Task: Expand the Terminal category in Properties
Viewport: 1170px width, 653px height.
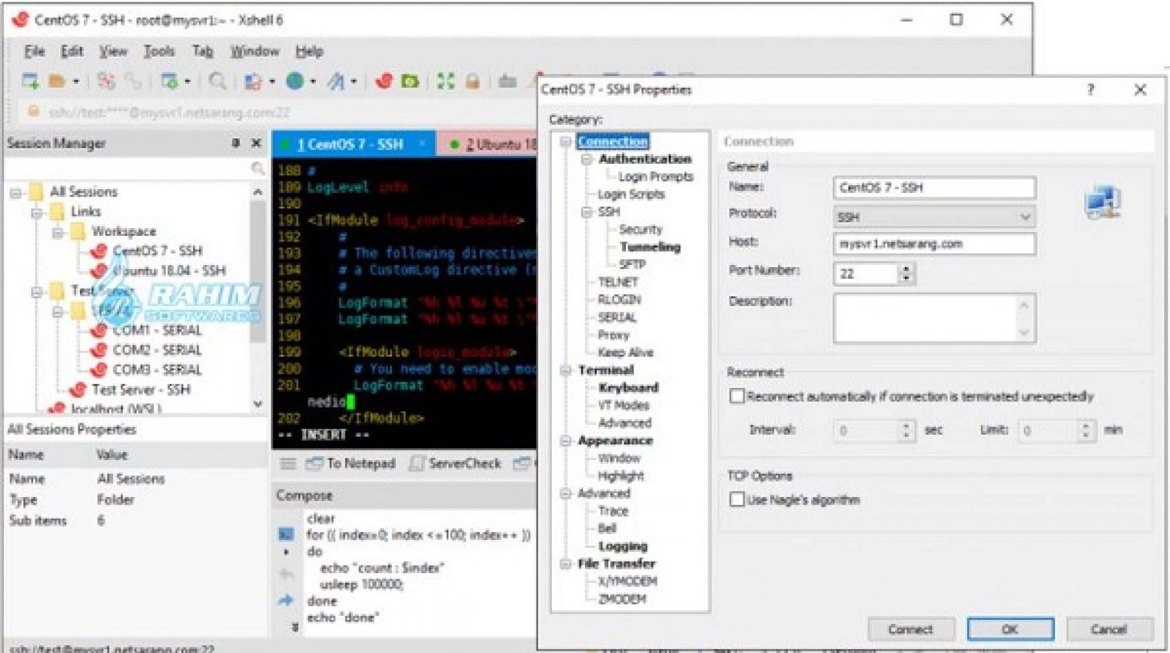Action: point(566,370)
